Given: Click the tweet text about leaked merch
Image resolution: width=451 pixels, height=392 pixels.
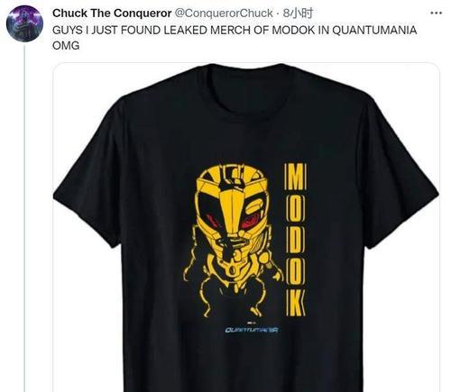Looking at the screenshot, I should tap(235, 38).
